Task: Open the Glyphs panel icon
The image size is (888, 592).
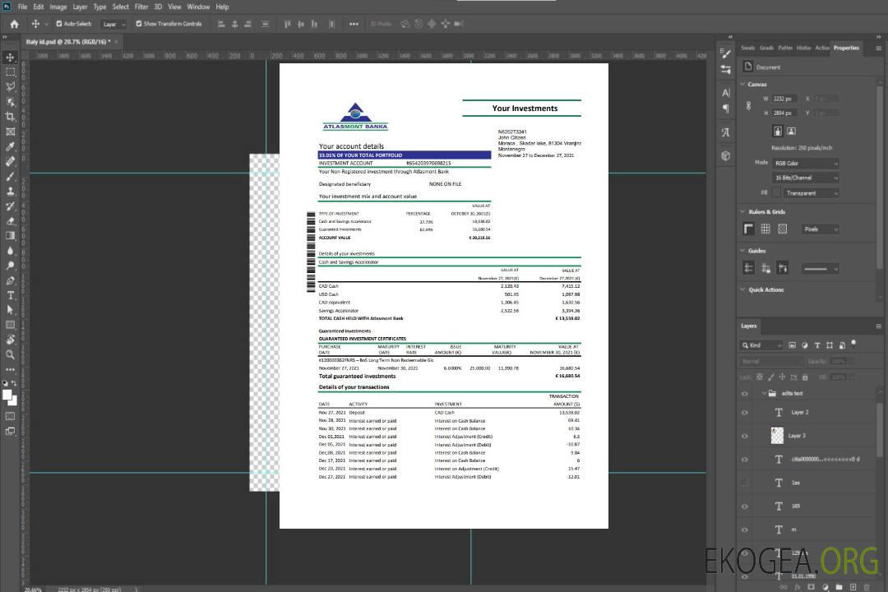Action: [725, 132]
